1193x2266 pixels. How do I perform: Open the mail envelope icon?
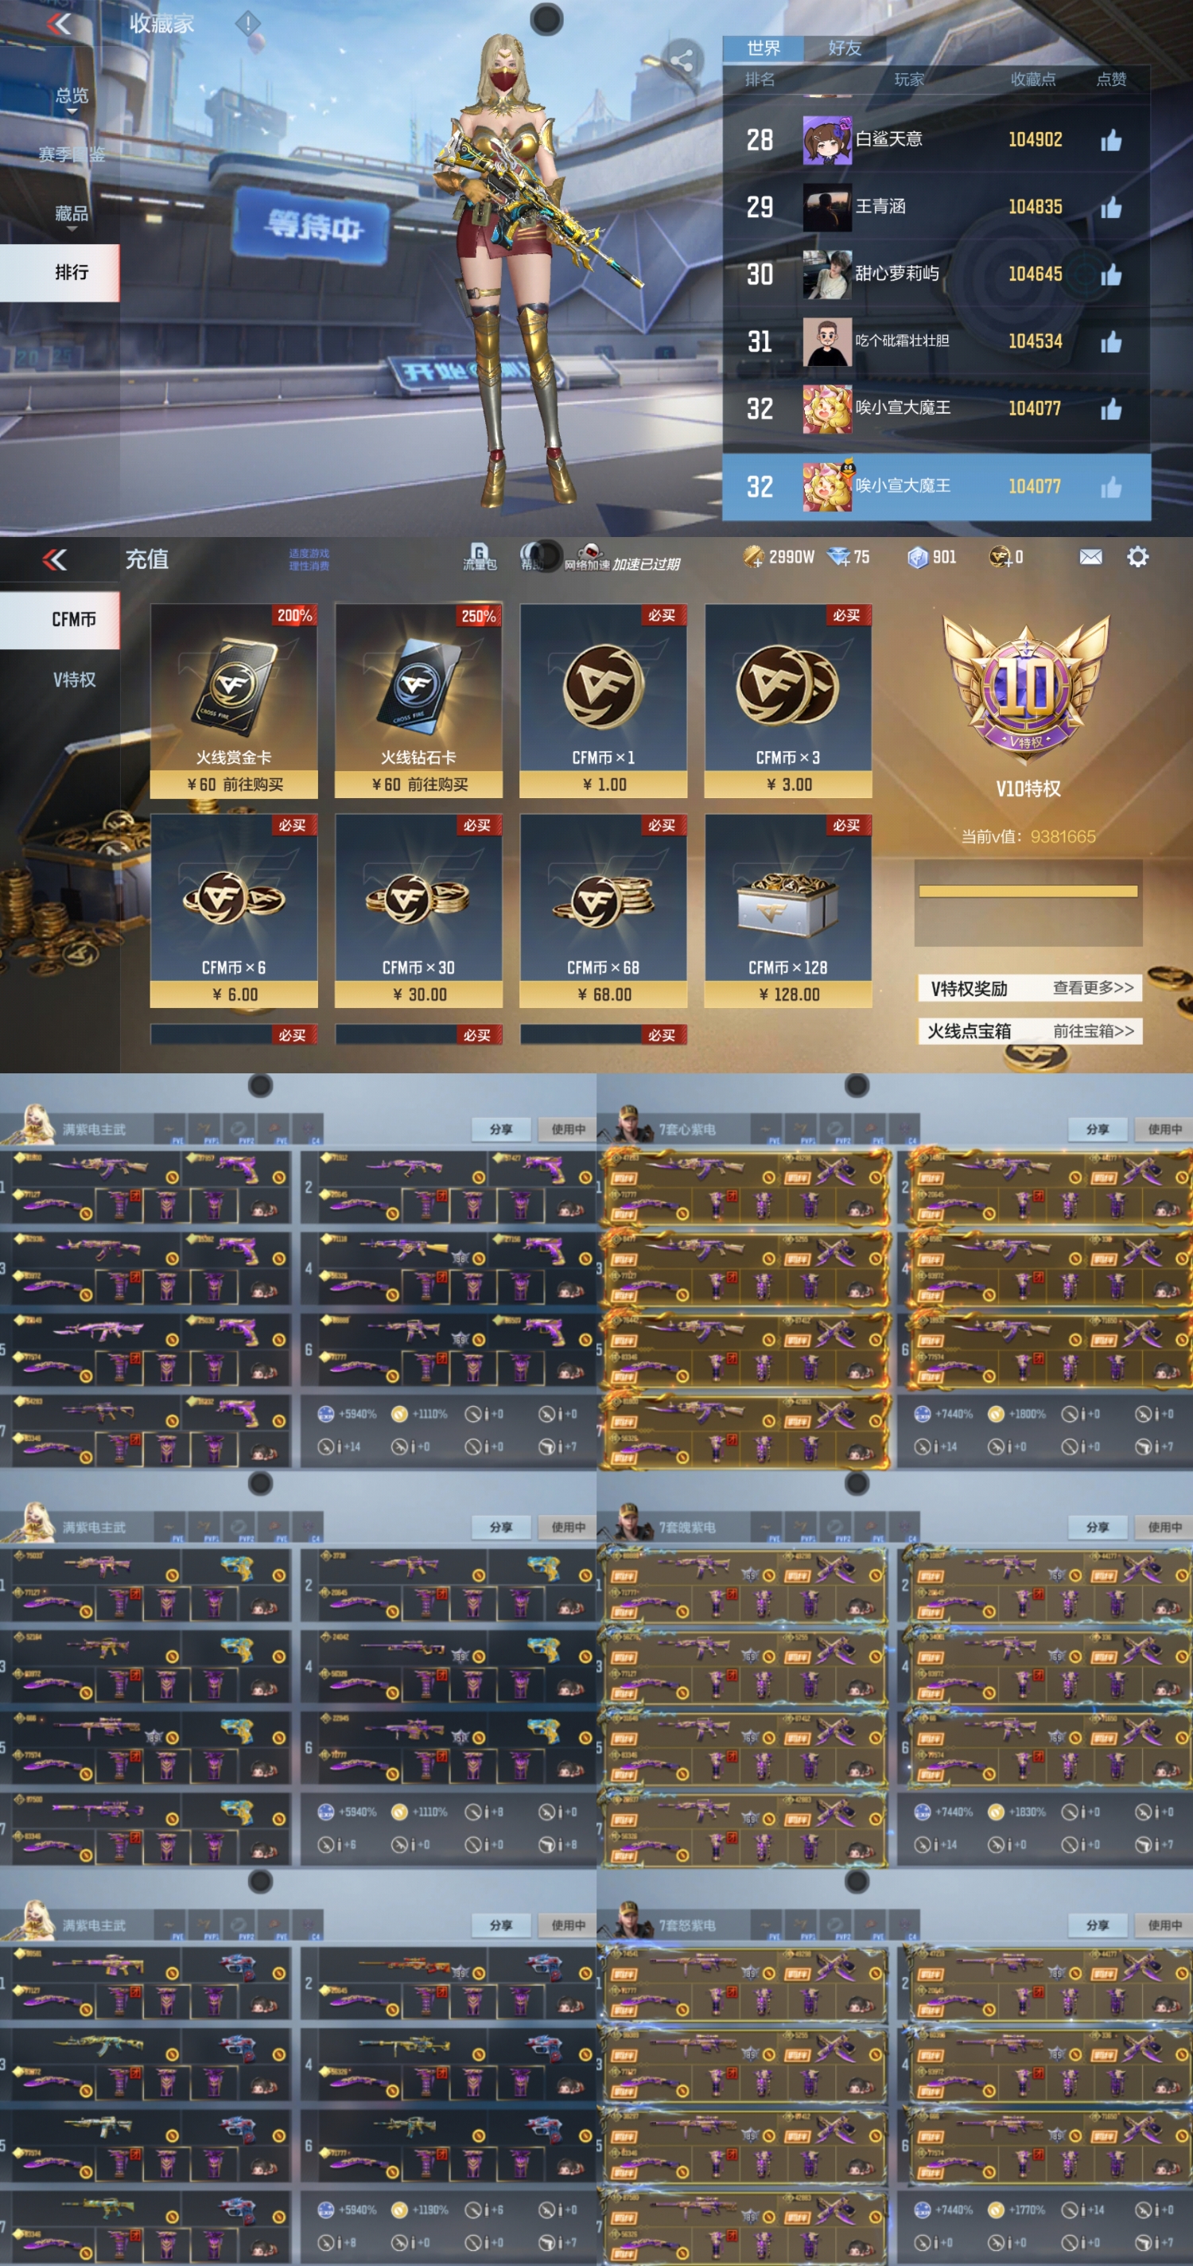pyautogui.click(x=1090, y=557)
